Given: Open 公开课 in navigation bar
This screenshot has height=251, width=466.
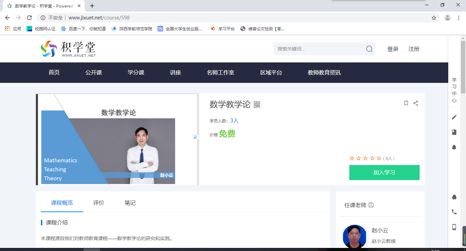Looking at the screenshot, I should (93, 73).
